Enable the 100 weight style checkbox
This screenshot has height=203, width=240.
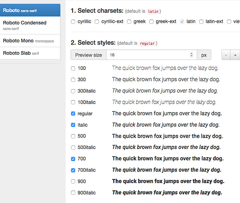pos(73,68)
